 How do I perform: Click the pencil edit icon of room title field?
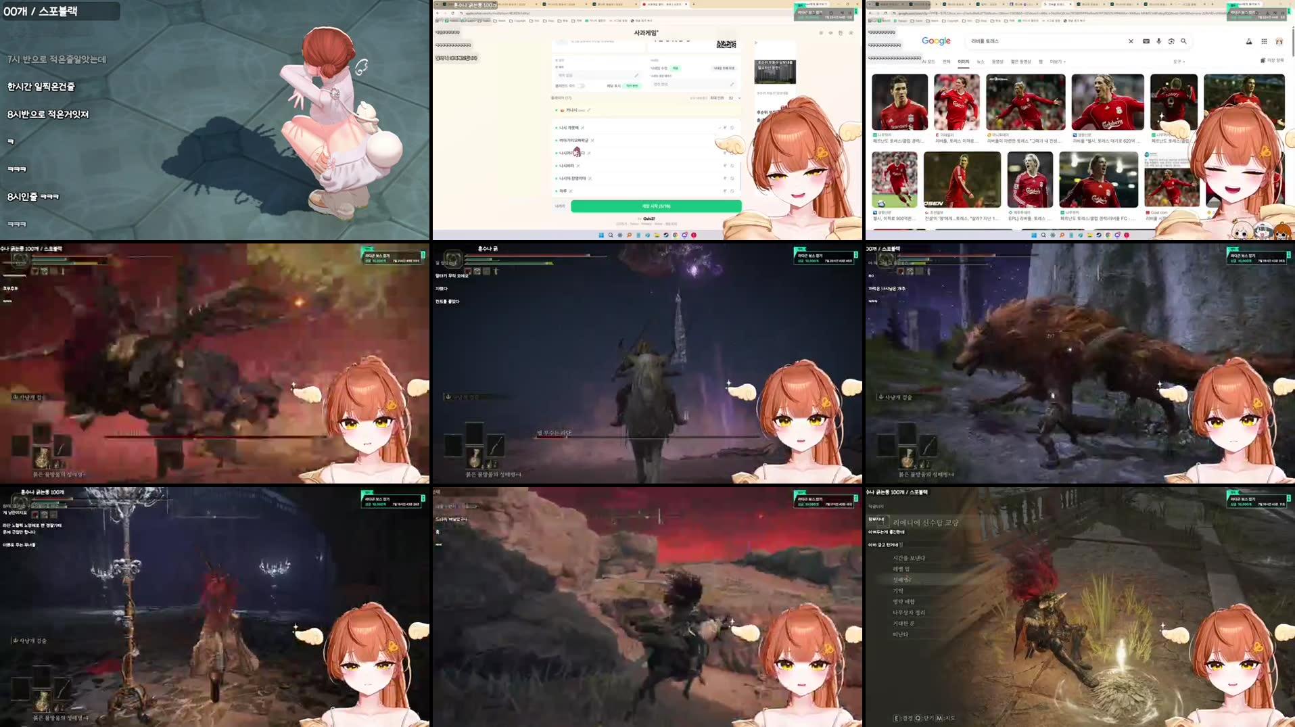[636, 75]
